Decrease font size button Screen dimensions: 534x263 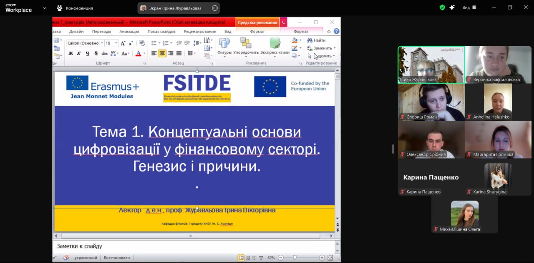[x=131, y=43]
